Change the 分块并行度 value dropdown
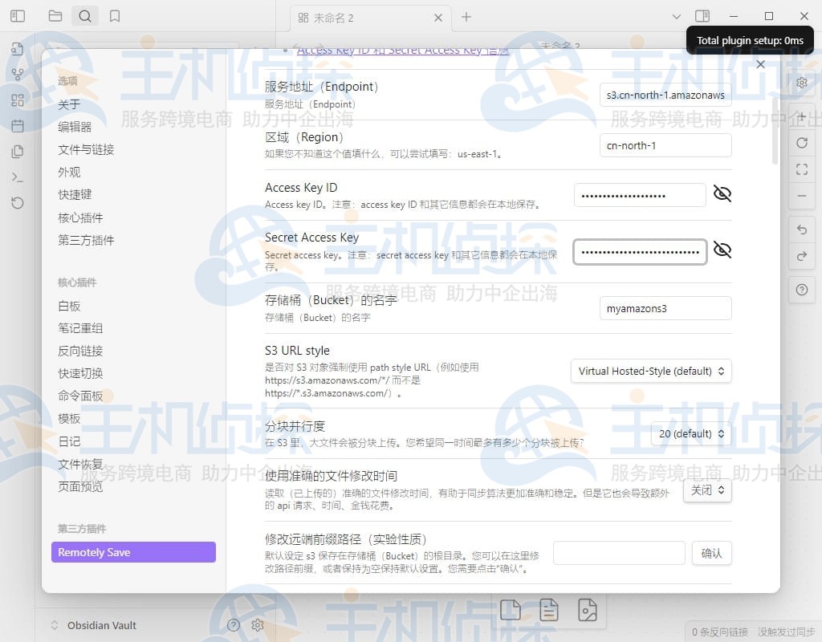The image size is (822, 642). 690,433
